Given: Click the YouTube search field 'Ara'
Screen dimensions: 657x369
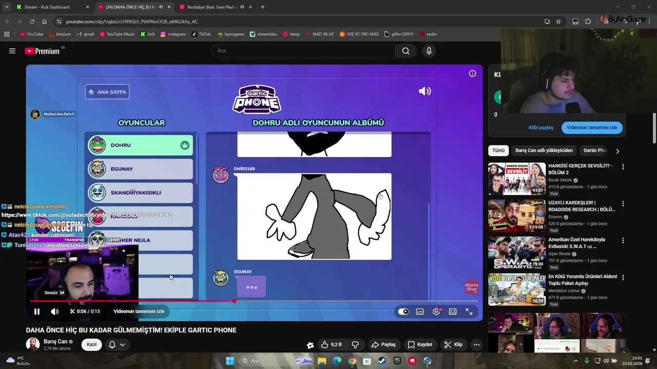Looking at the screenshot, I should coord(303,51).
